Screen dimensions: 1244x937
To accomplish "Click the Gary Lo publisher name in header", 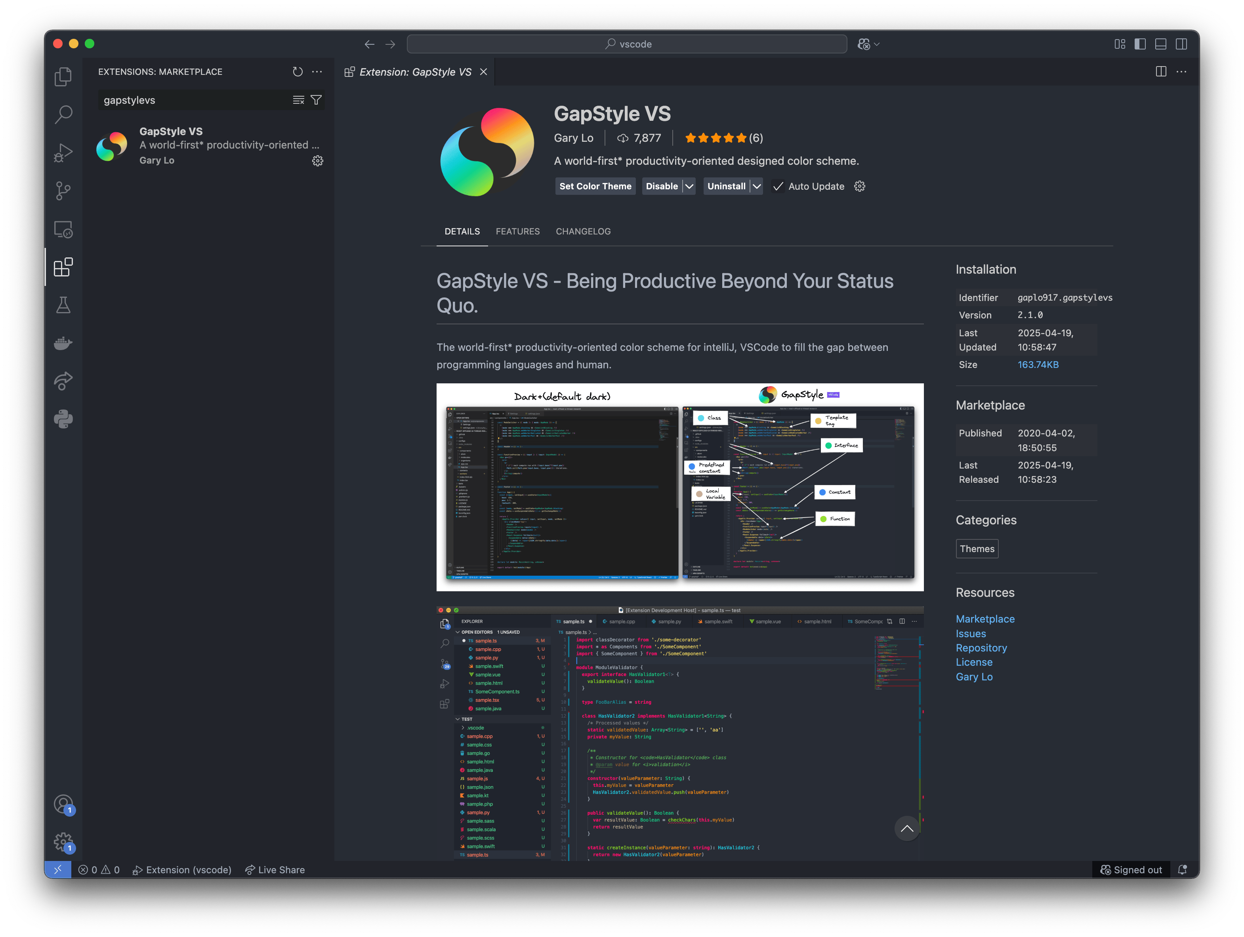I will (573, 138).
